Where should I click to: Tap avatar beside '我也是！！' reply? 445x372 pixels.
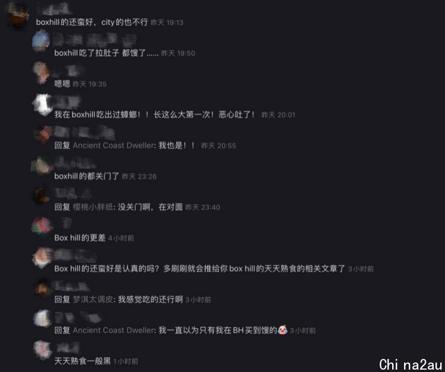click(43, 135)
